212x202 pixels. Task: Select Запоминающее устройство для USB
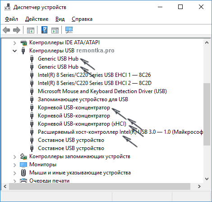[83, 99]
